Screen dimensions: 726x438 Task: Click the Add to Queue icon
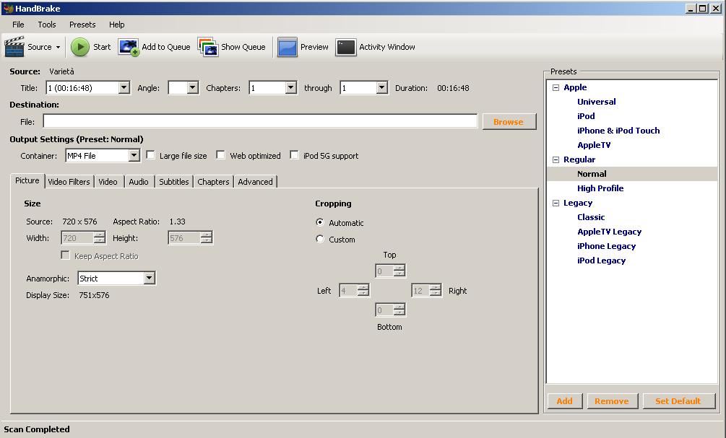(129, 47)
